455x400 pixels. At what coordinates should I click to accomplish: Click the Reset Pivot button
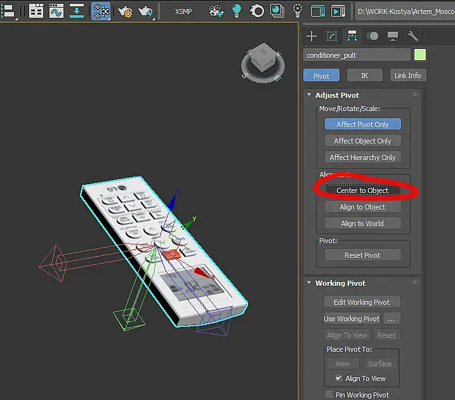(x=363, y=255)
